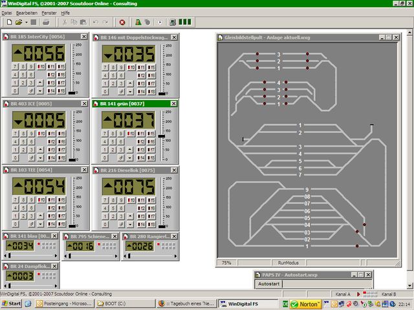Toggle f8 function on BR 216 Diesellok
This screenshot has width=414, height=310.
151,224
